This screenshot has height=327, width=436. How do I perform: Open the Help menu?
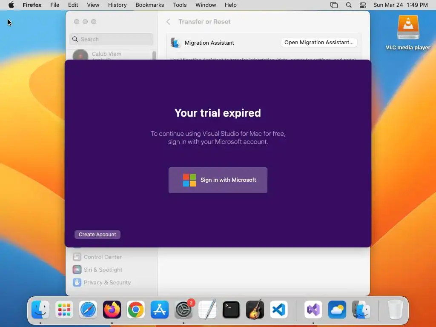[x=231, y=5]
